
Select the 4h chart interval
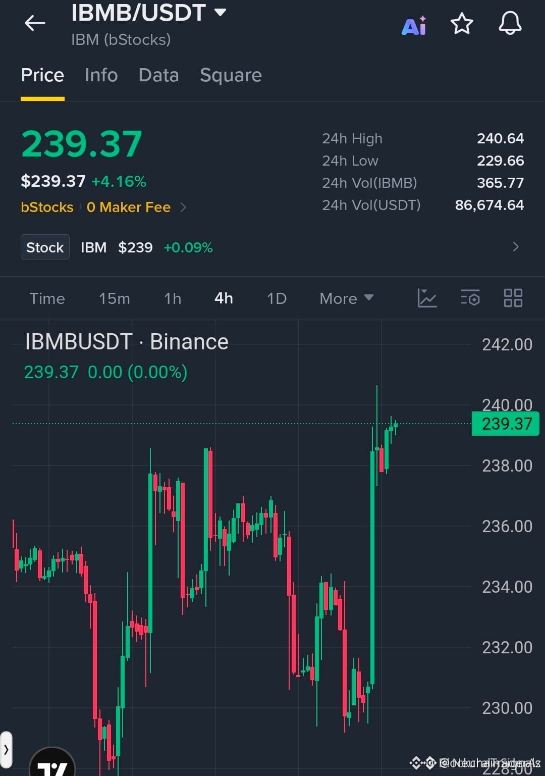pyautogui.click(x=224, y=298)
